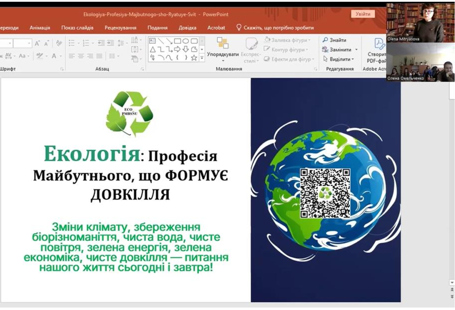Screen dimensions: 455x310
Task: Open the Анімація ribbon tab
Action: pyautogui.click(x=40, y=28)
